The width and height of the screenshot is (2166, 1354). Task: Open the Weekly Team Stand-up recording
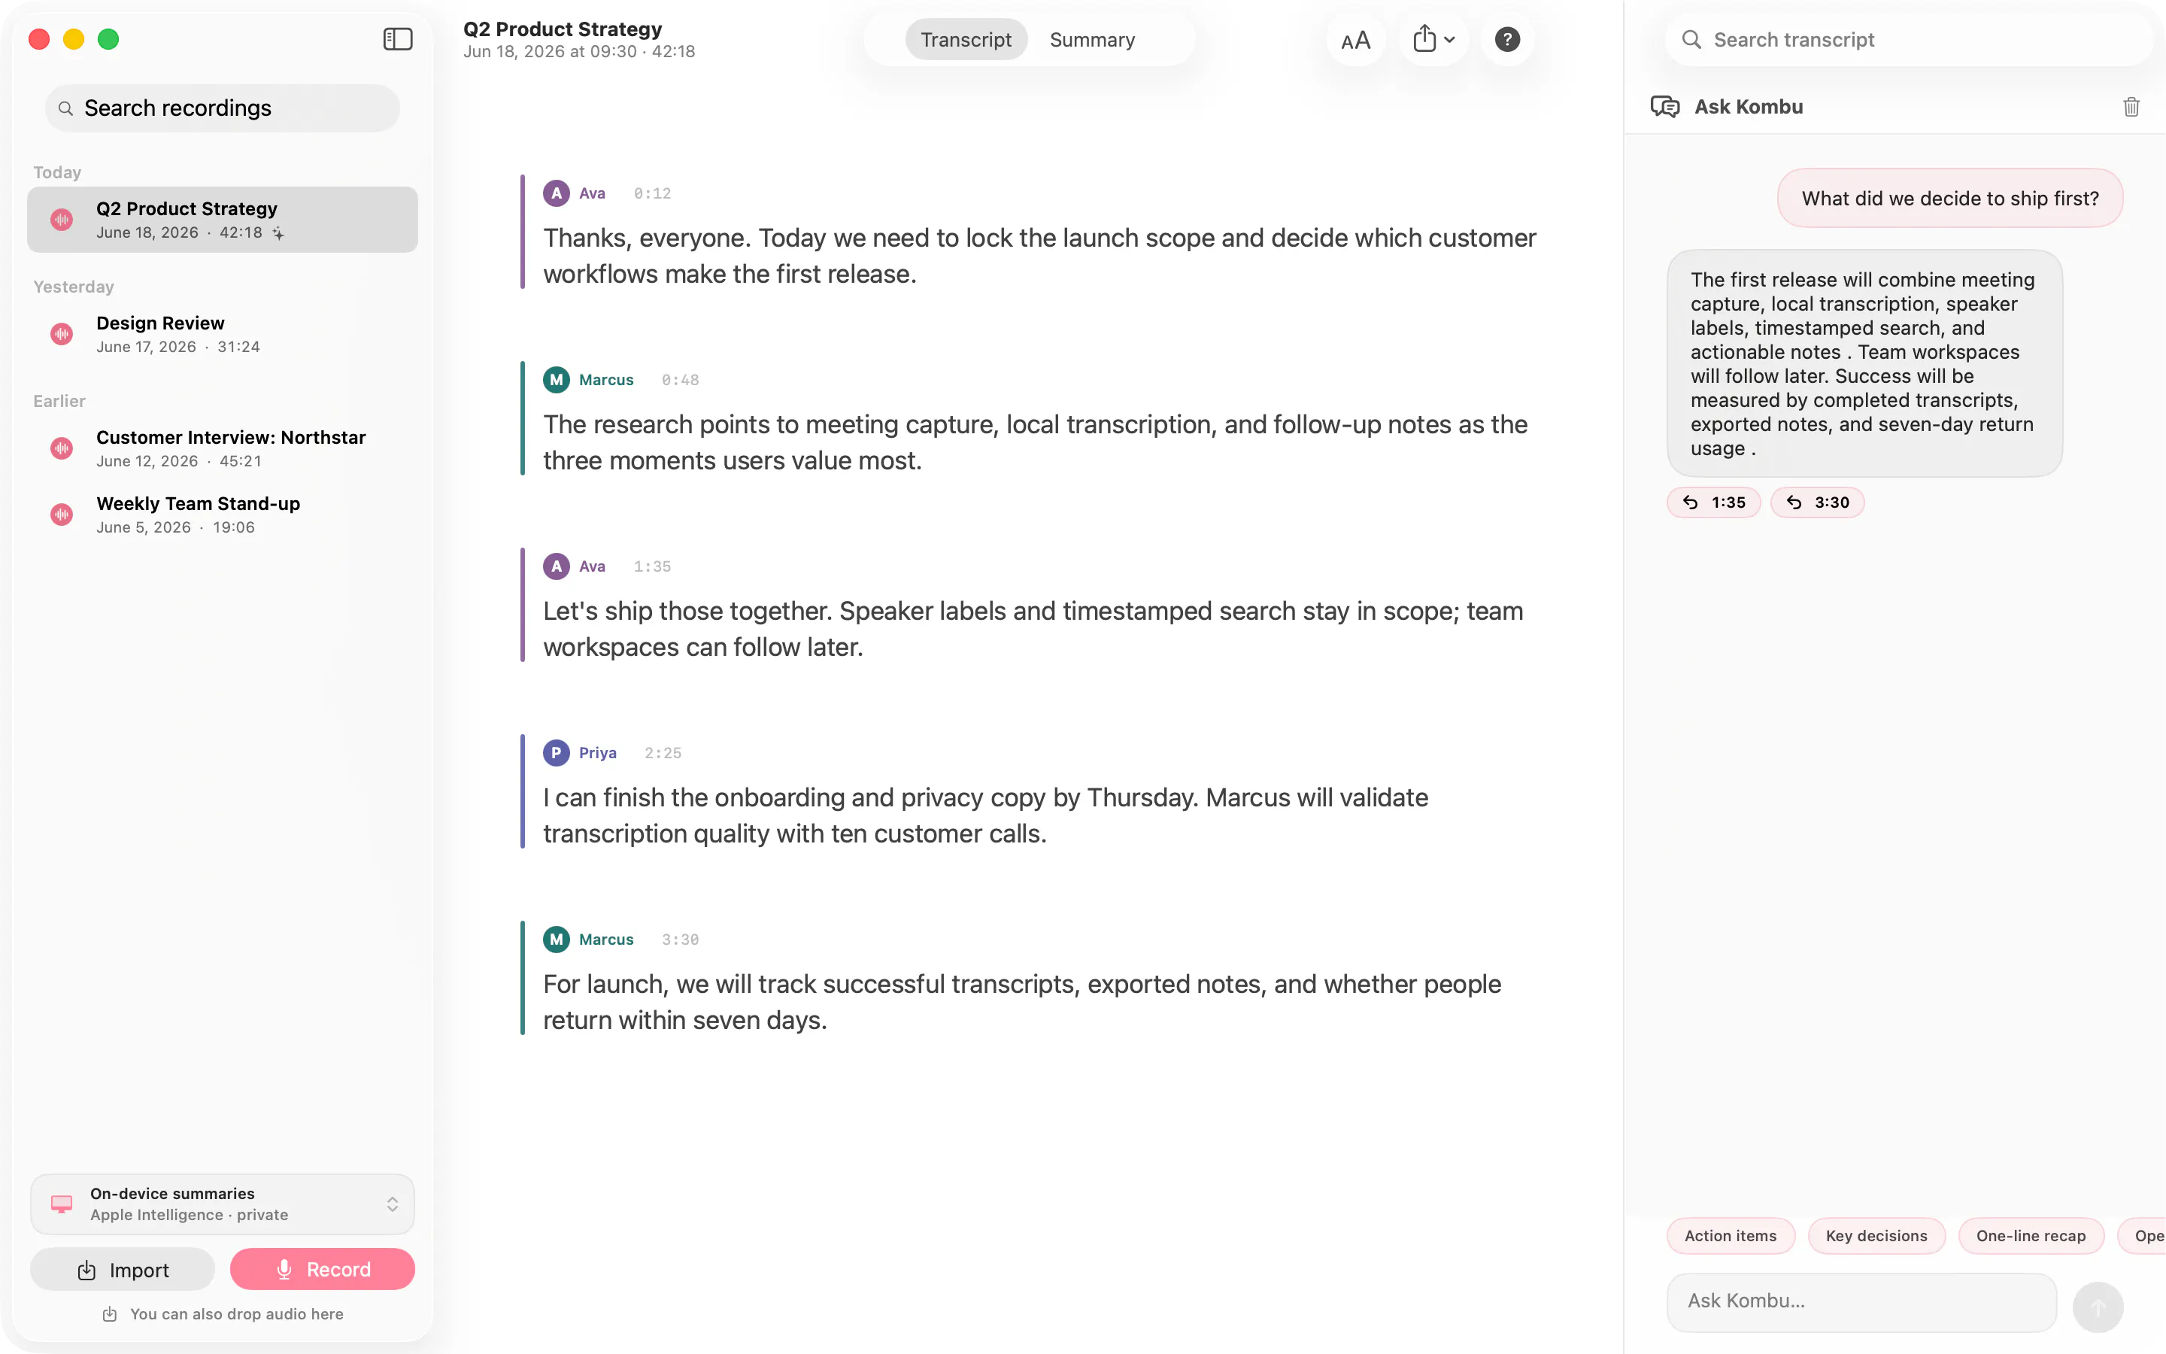[222, 515]
